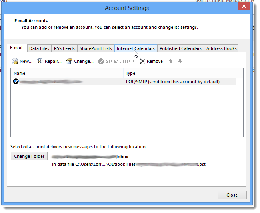Click the Repair... text label
Screen dimensions: 260x213
pyautogui.click(x=53, y=61)
